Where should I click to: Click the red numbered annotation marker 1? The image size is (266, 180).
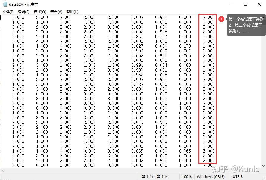pyautogui.click(x=221, y=19)
